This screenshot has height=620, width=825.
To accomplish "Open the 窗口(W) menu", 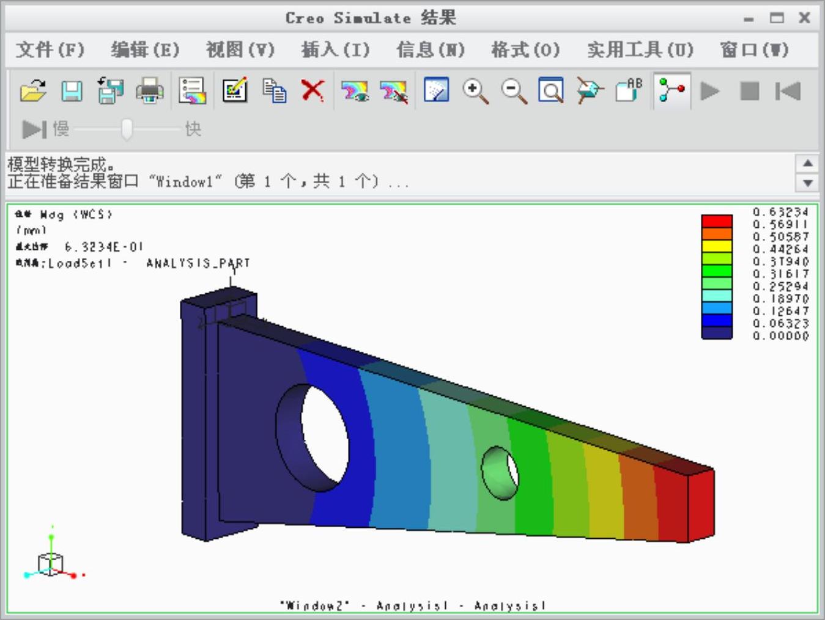I will pos(754,49).
